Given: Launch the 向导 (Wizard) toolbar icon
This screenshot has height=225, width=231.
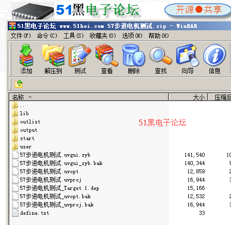Looking at the screenshot, I should click(187, 56).
